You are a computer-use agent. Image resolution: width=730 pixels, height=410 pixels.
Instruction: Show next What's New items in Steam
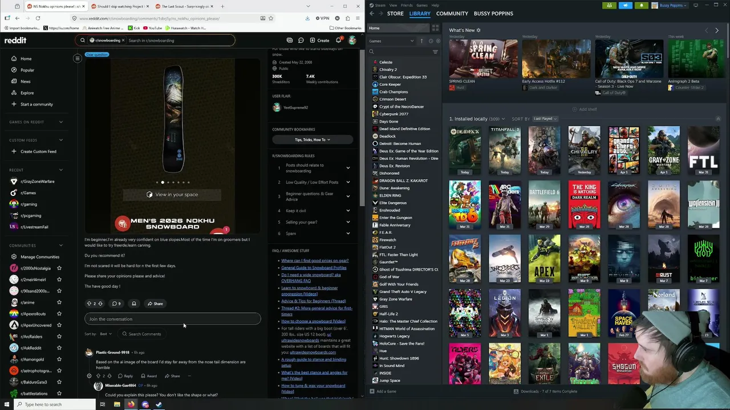pos(717,30)
